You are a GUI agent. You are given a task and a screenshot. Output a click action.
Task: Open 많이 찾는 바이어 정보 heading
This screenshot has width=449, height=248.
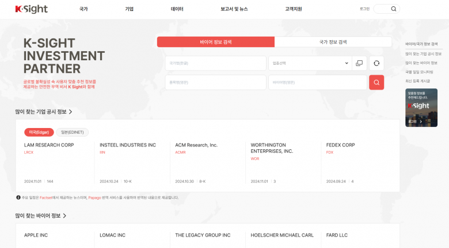click(38, 216)
